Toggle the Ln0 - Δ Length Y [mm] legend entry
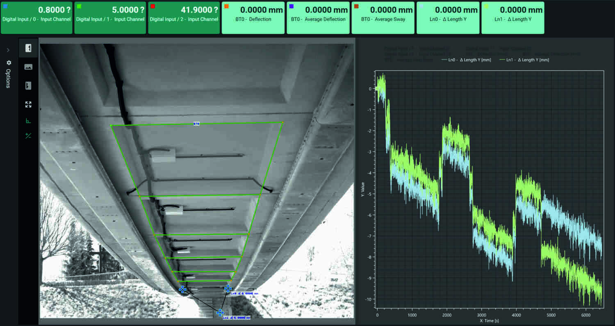615x326 pixels. coord(466,60)
